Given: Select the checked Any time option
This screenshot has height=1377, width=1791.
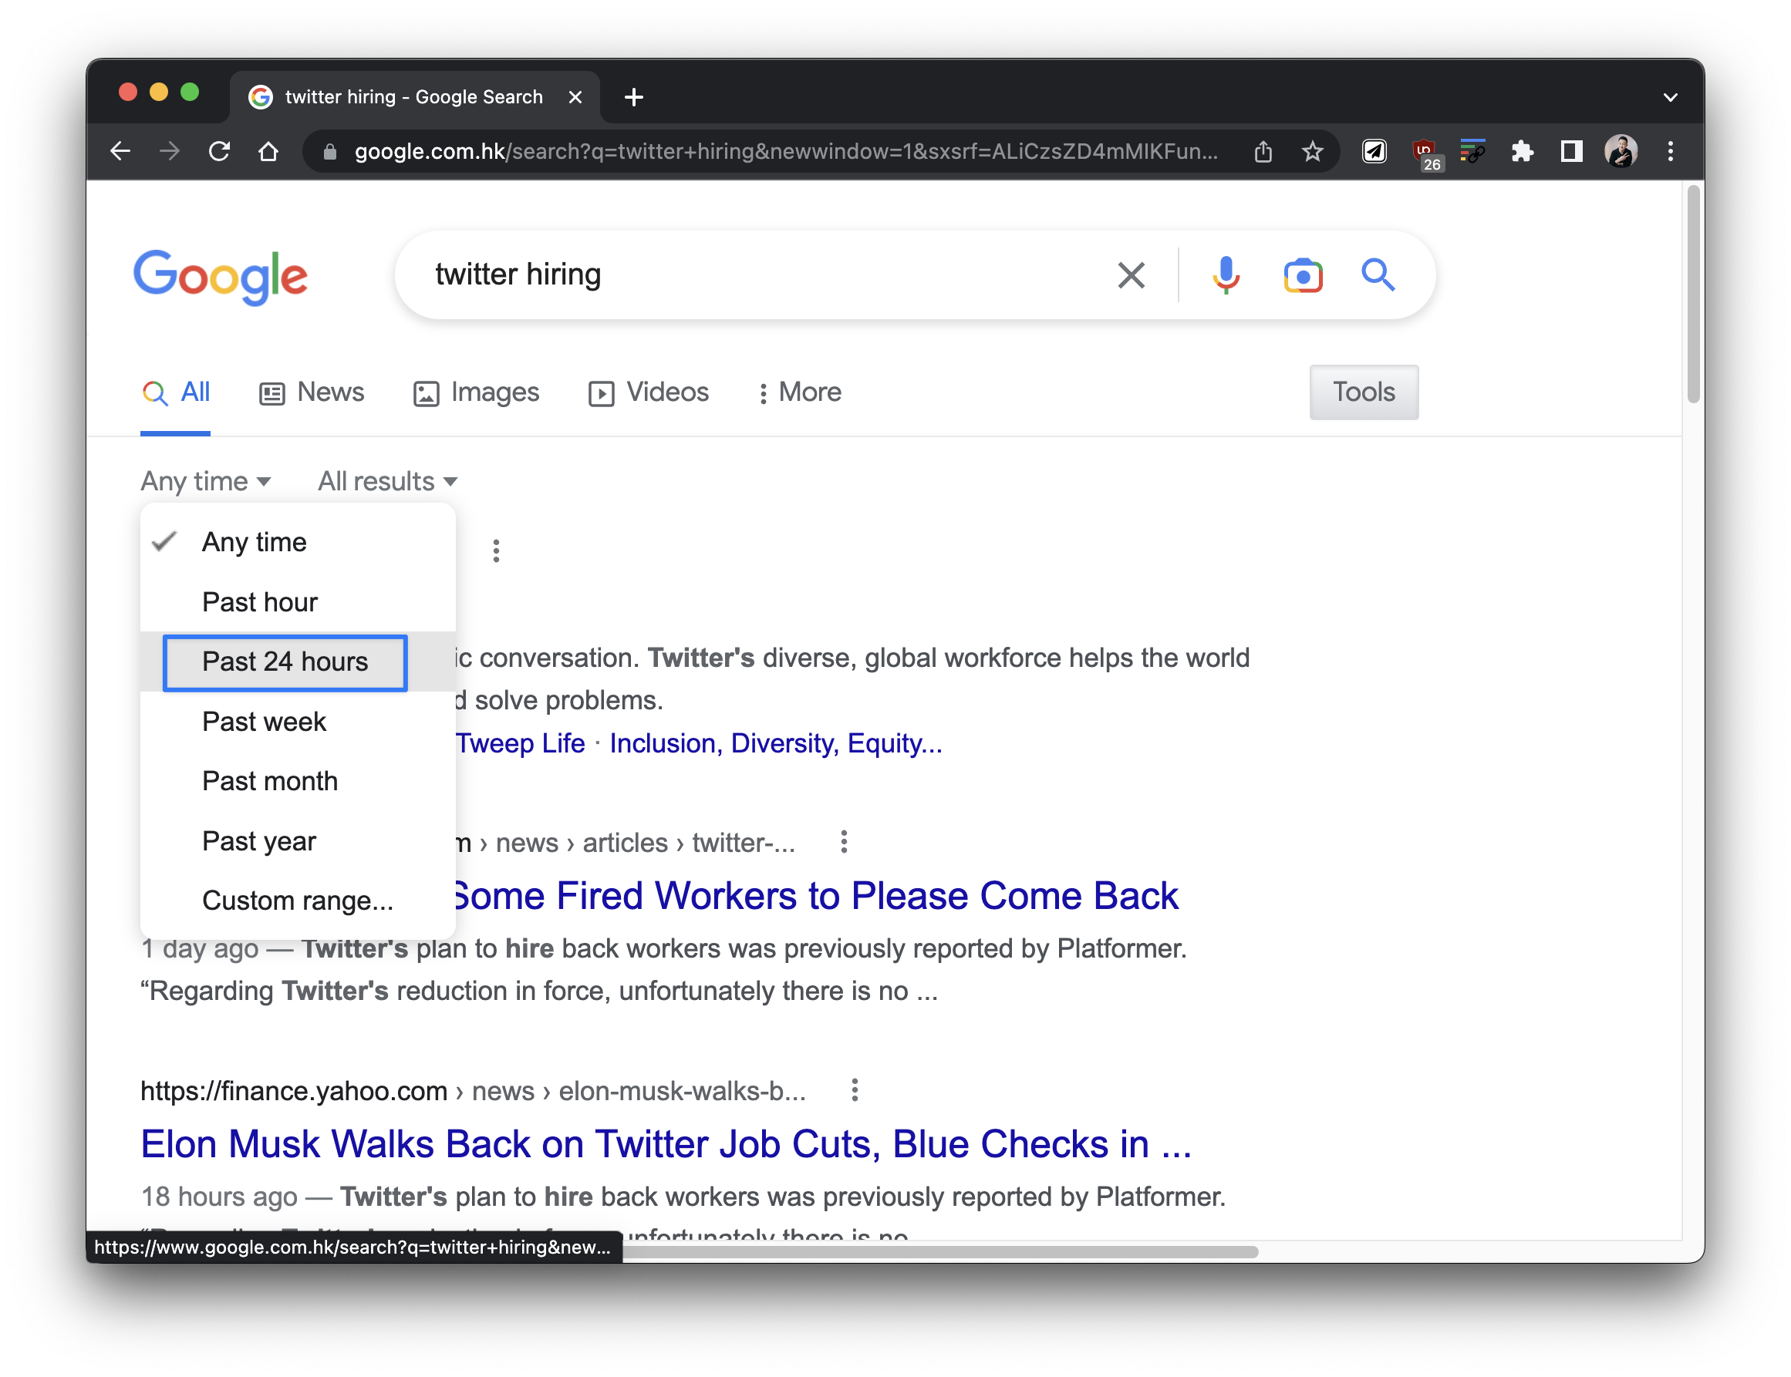Looking at the screenshot, I should 255,542.
